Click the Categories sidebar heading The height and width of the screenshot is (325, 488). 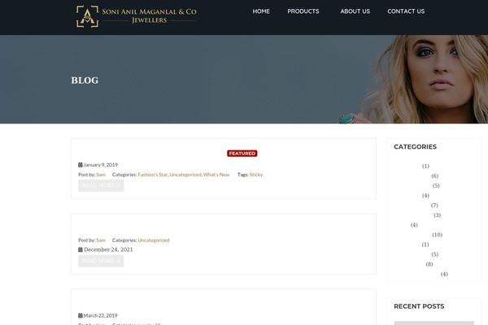pos(415,147)
